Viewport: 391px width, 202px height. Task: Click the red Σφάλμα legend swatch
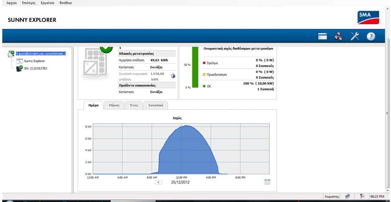point(204,63)
